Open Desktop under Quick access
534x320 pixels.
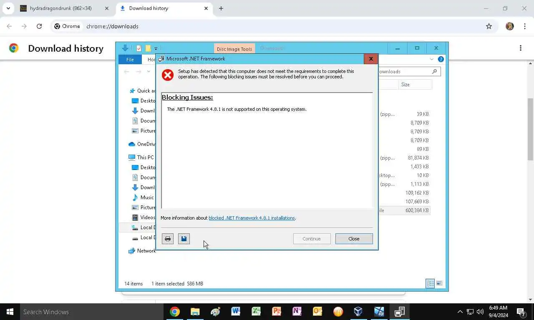point(143,101)
